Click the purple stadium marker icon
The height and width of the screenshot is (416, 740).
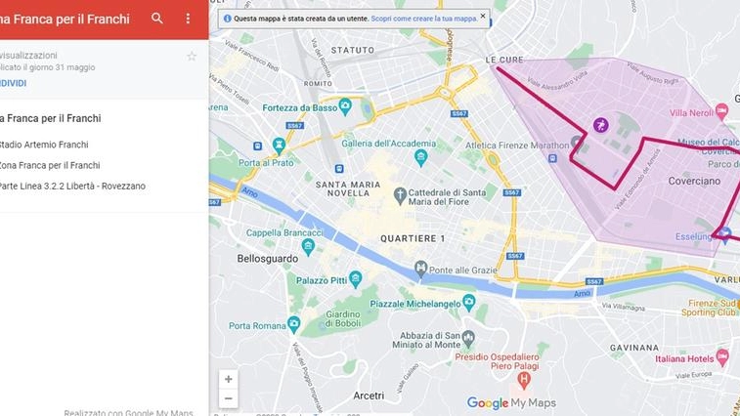point(601,125)
